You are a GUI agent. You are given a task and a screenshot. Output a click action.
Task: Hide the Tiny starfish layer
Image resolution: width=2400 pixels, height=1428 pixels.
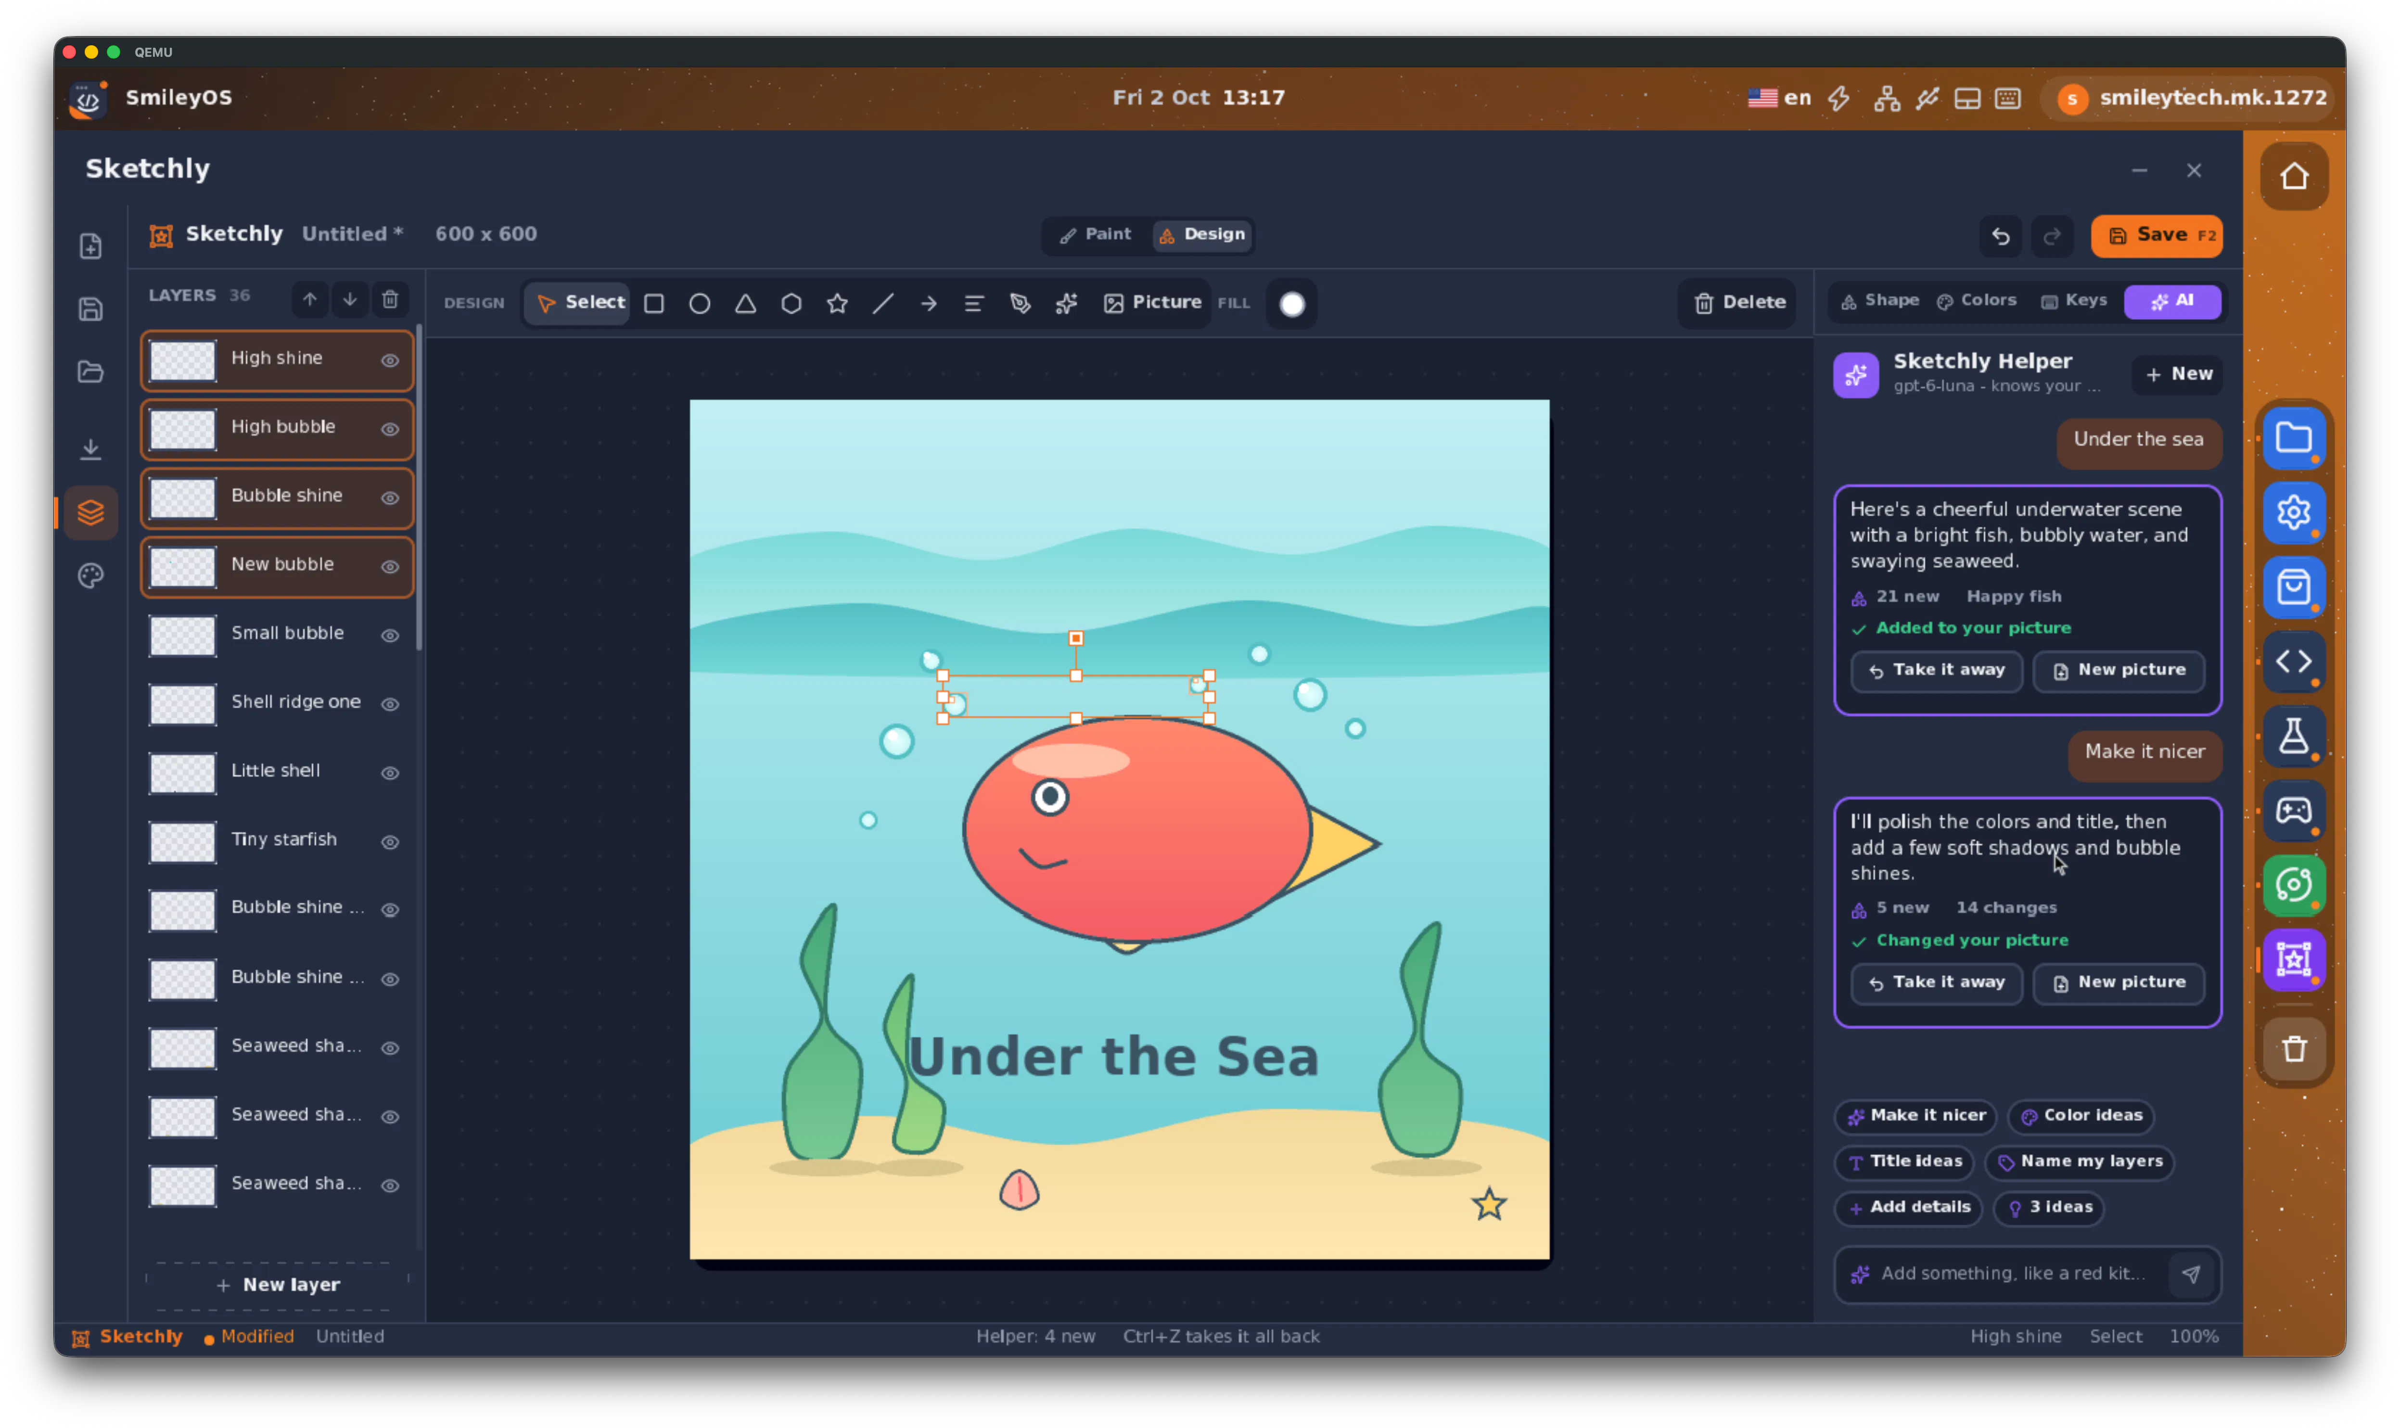pyautogui.click(x=390, y=842)
